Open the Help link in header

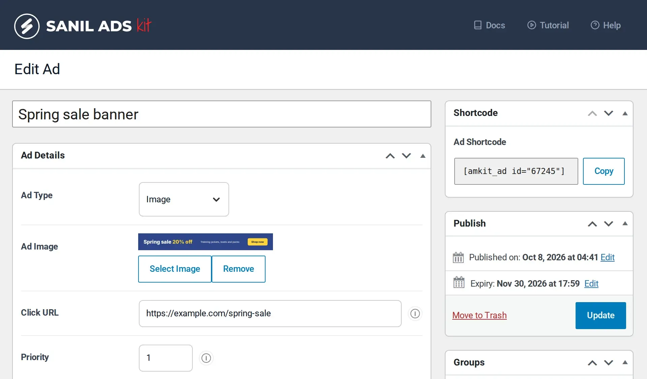[x=606, y=25]
